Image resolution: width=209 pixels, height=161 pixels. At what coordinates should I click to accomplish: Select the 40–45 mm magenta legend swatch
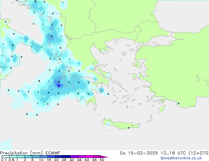click(x=89, y=157)
